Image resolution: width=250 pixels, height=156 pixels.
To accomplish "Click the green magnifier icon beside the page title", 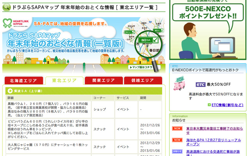I will (7, 7).
